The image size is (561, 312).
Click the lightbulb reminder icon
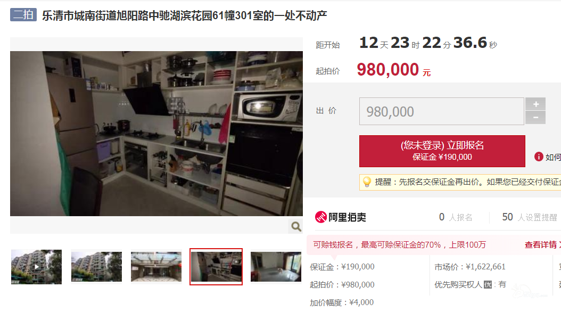(x=367, y=182)
